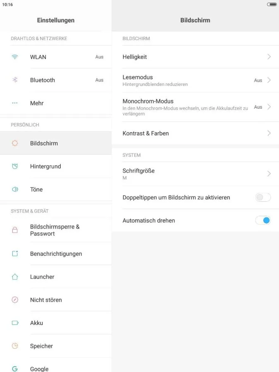The image size is (279, 372).
Task: Tap the battery status indicator
Action: pyautogui.click(x=272, y=4)
